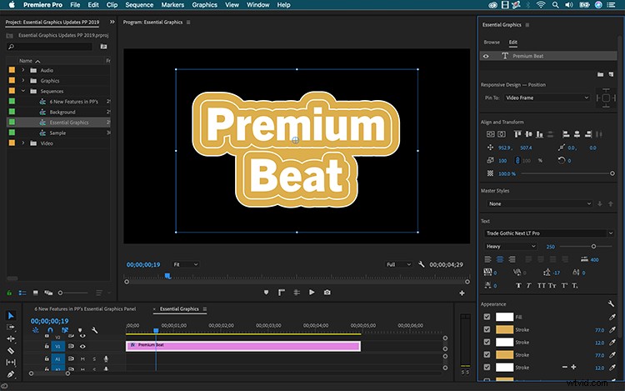Select the Razor tool
This screenshot has width=625, height=391.
pos(11,351)
